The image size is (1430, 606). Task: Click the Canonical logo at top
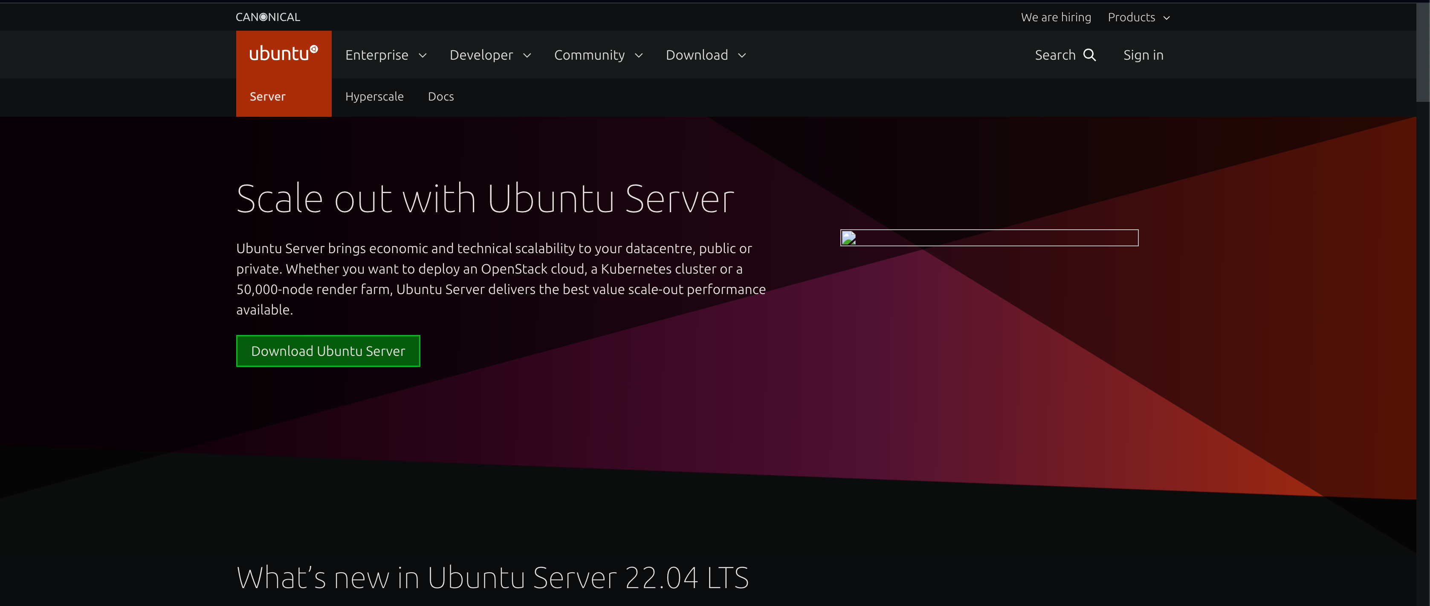pyautogui.click(x=267, y=16)
